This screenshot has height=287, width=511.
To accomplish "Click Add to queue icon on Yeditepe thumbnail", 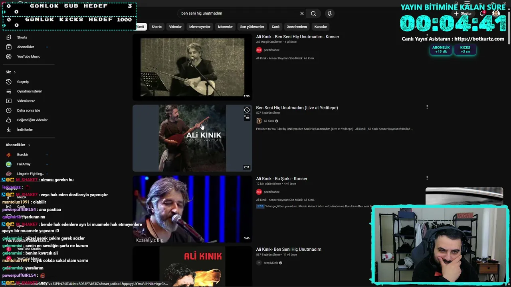I will (247, 118).
